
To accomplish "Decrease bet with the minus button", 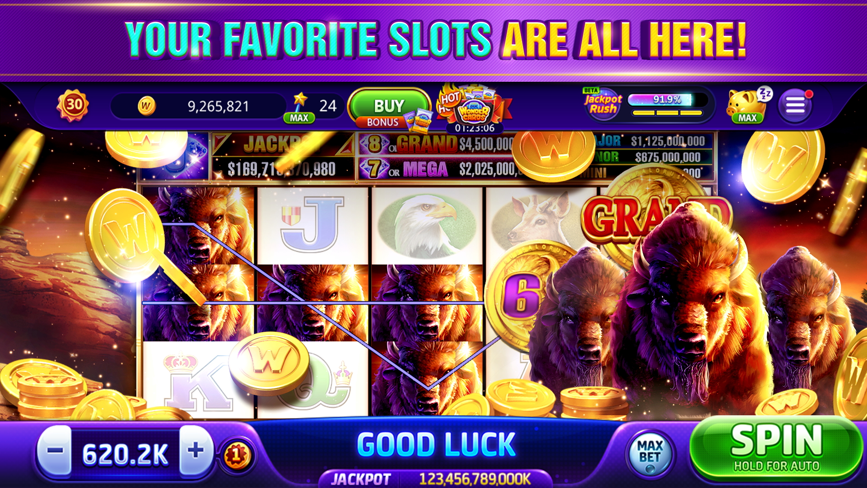I will click(55, 450).
